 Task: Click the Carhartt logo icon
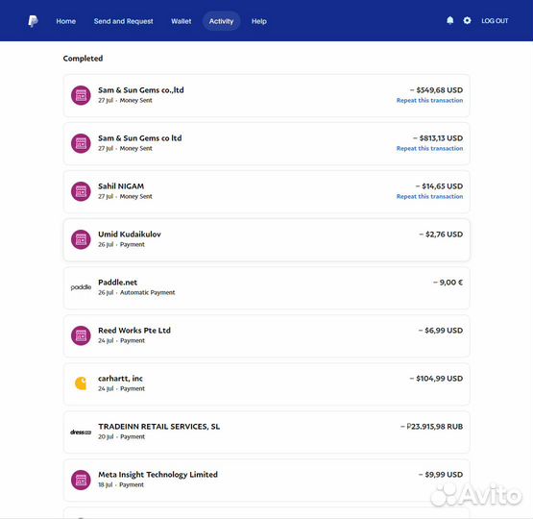click(x=81, y=383)
